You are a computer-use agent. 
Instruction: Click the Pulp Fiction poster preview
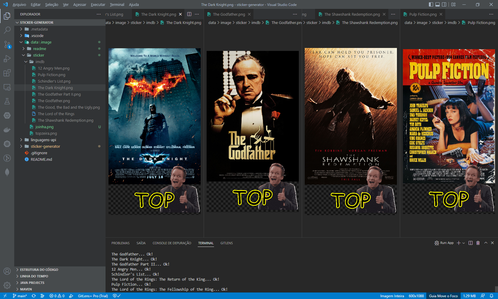pos(449,131)
